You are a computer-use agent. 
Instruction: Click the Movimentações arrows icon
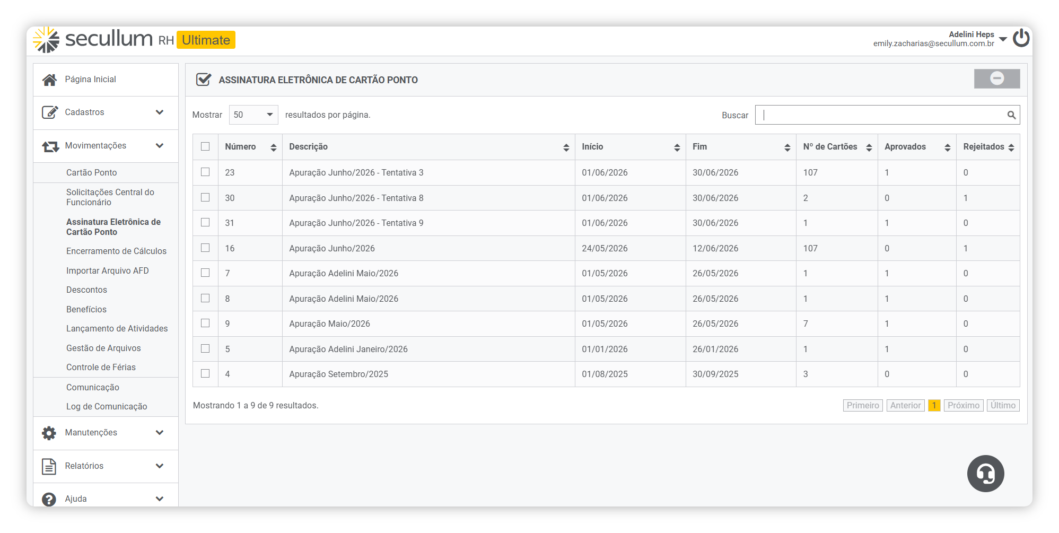tap(50, 146)
